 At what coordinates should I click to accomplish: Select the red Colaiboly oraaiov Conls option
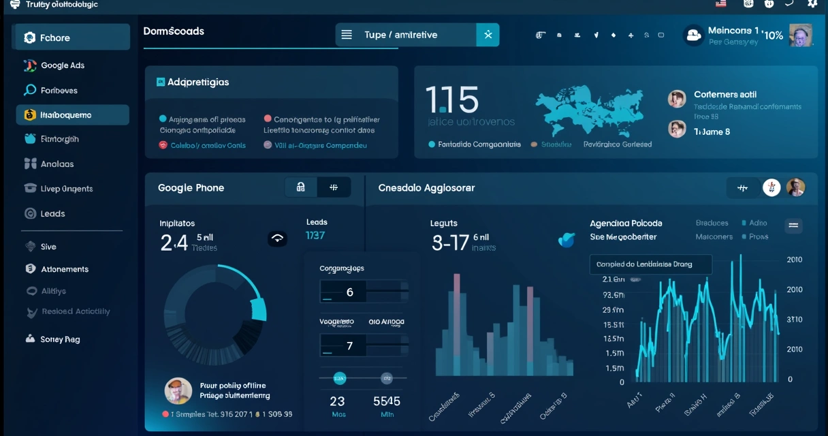coord(202,145)
